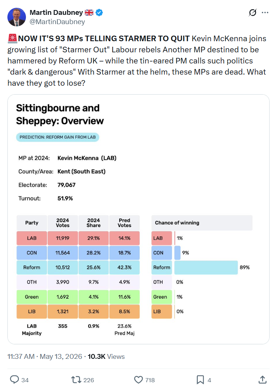Click the blue verified checkmark badge
Image resolution: width=277 pixels, height=390 pixels.
tap(99, 13)
